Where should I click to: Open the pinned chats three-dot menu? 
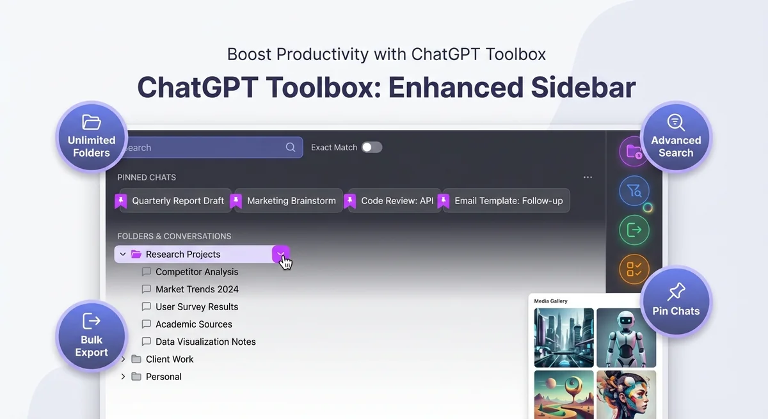(x=588, y=177)
